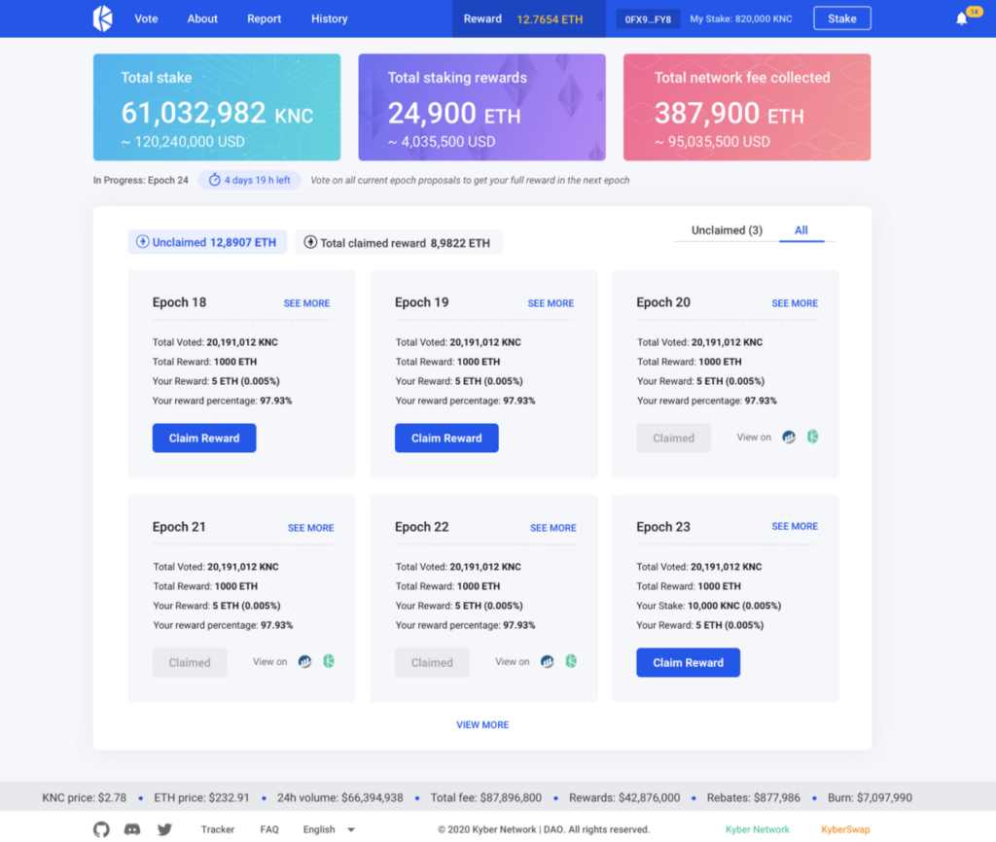The image size is (996, 842).
Task: Open the Tracker footer link
Action: point(218,829)
